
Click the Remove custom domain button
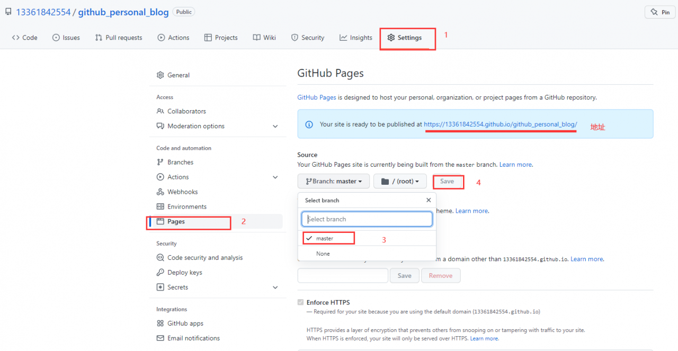[441, 276]
